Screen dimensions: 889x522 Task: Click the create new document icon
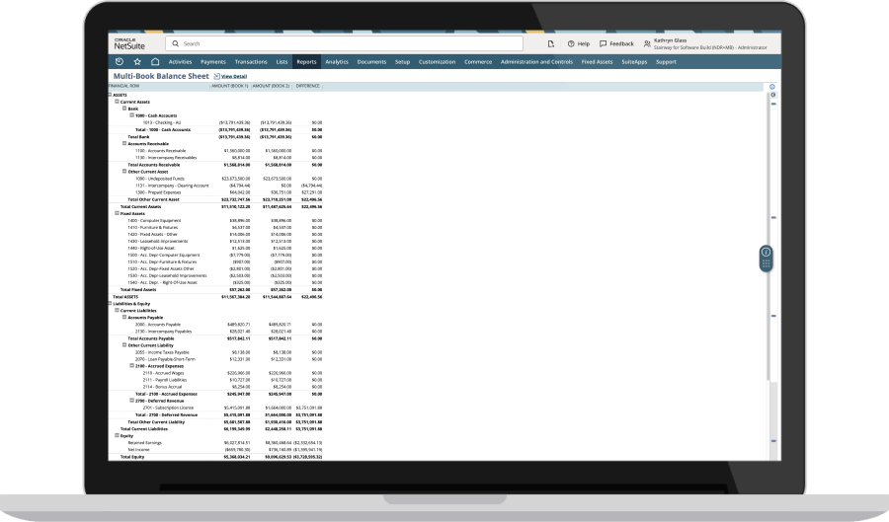(551, 43)
